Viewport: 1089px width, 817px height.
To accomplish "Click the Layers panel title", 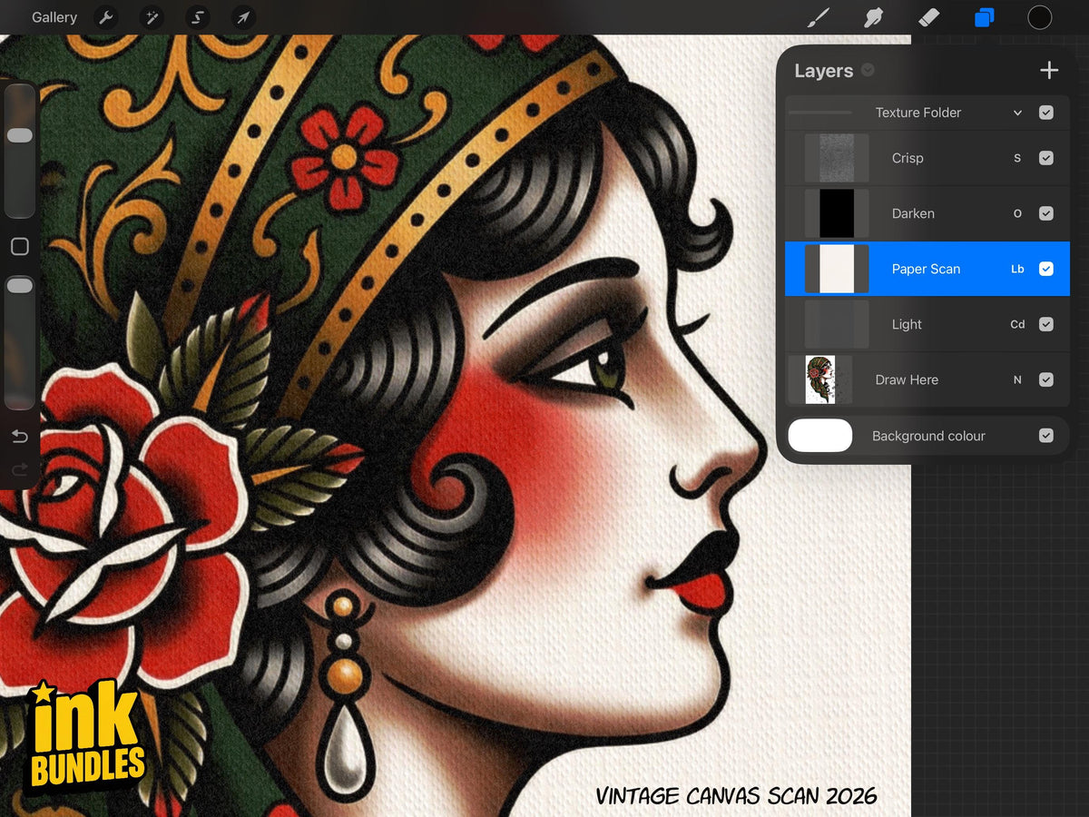I will click(x=823, y=71).
